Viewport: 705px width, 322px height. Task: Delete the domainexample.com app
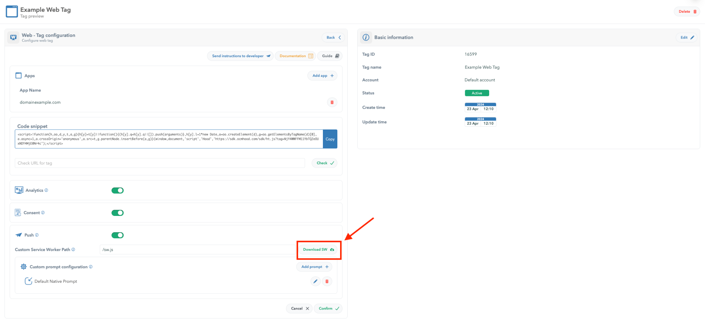(332, 102)
